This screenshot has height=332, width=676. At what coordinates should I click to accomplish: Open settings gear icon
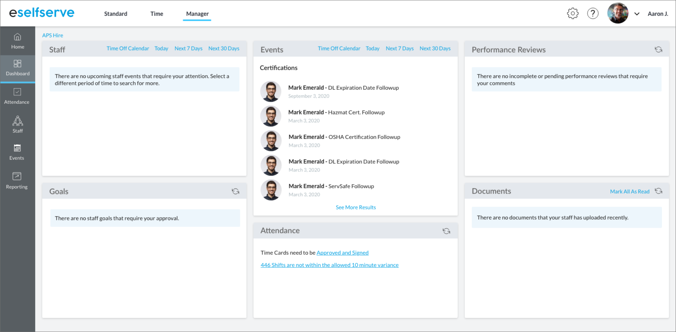pyautogui.click(x=573, y=14)
